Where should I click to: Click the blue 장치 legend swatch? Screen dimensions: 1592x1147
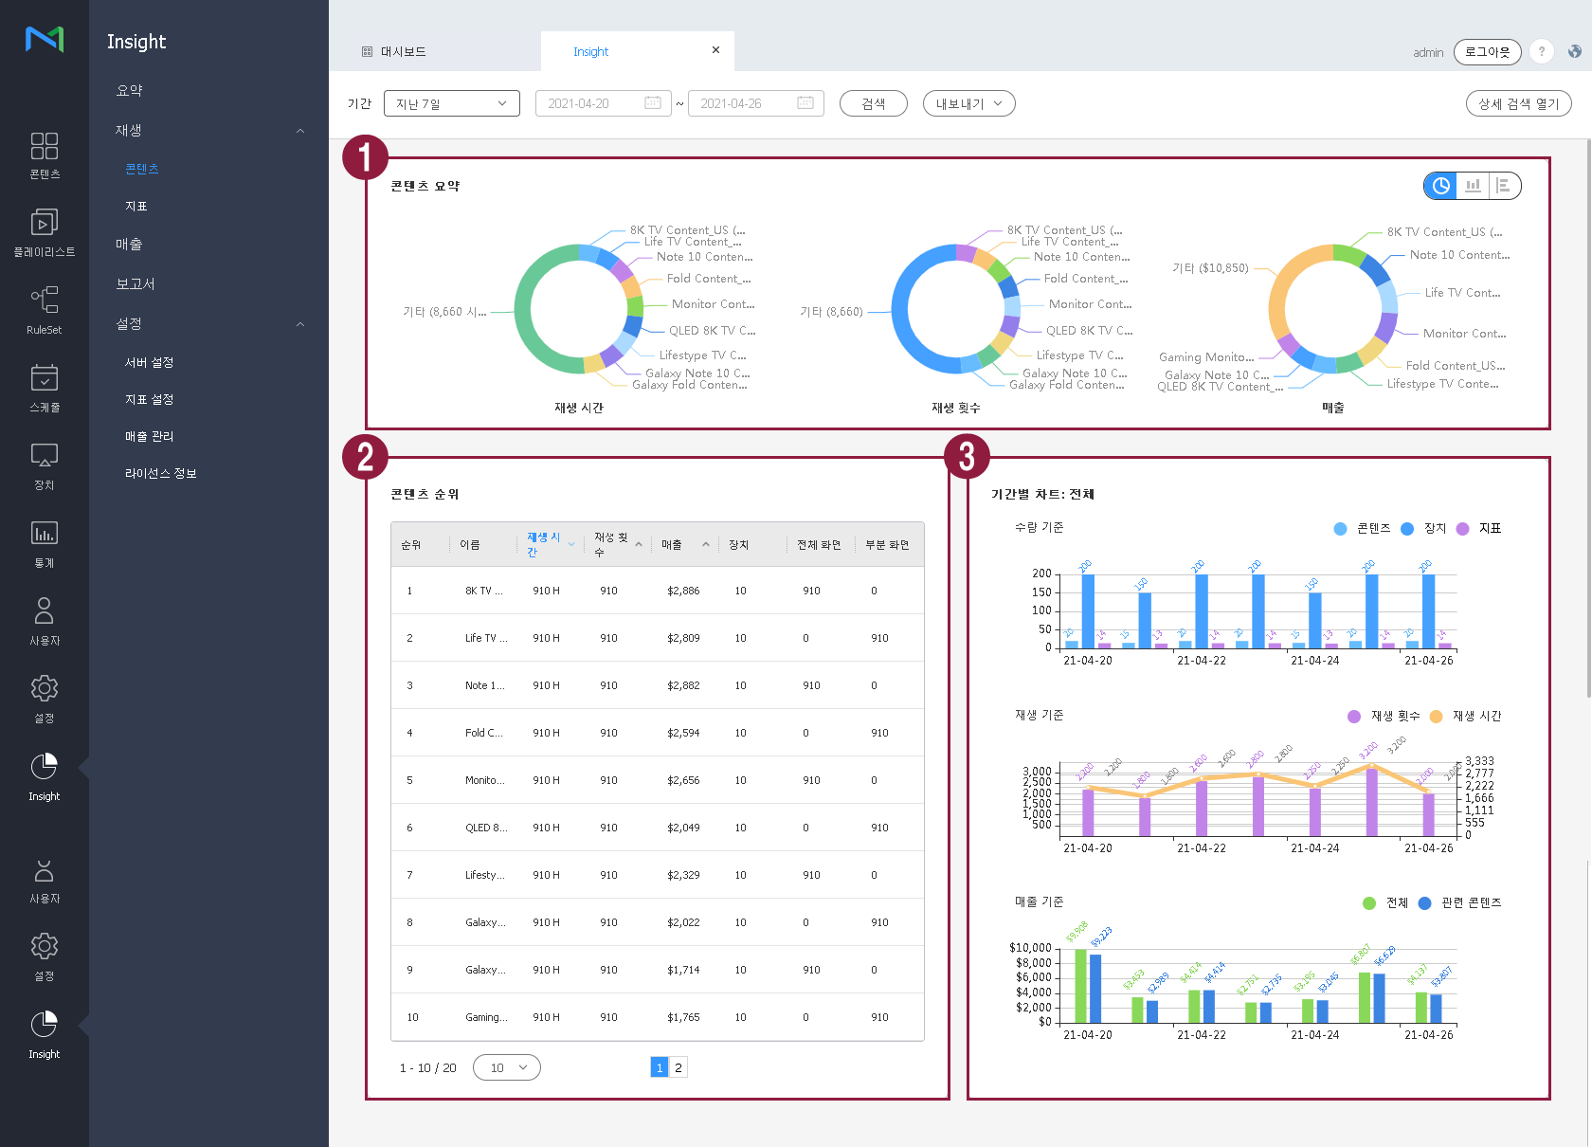click(x=1407, y=529)
